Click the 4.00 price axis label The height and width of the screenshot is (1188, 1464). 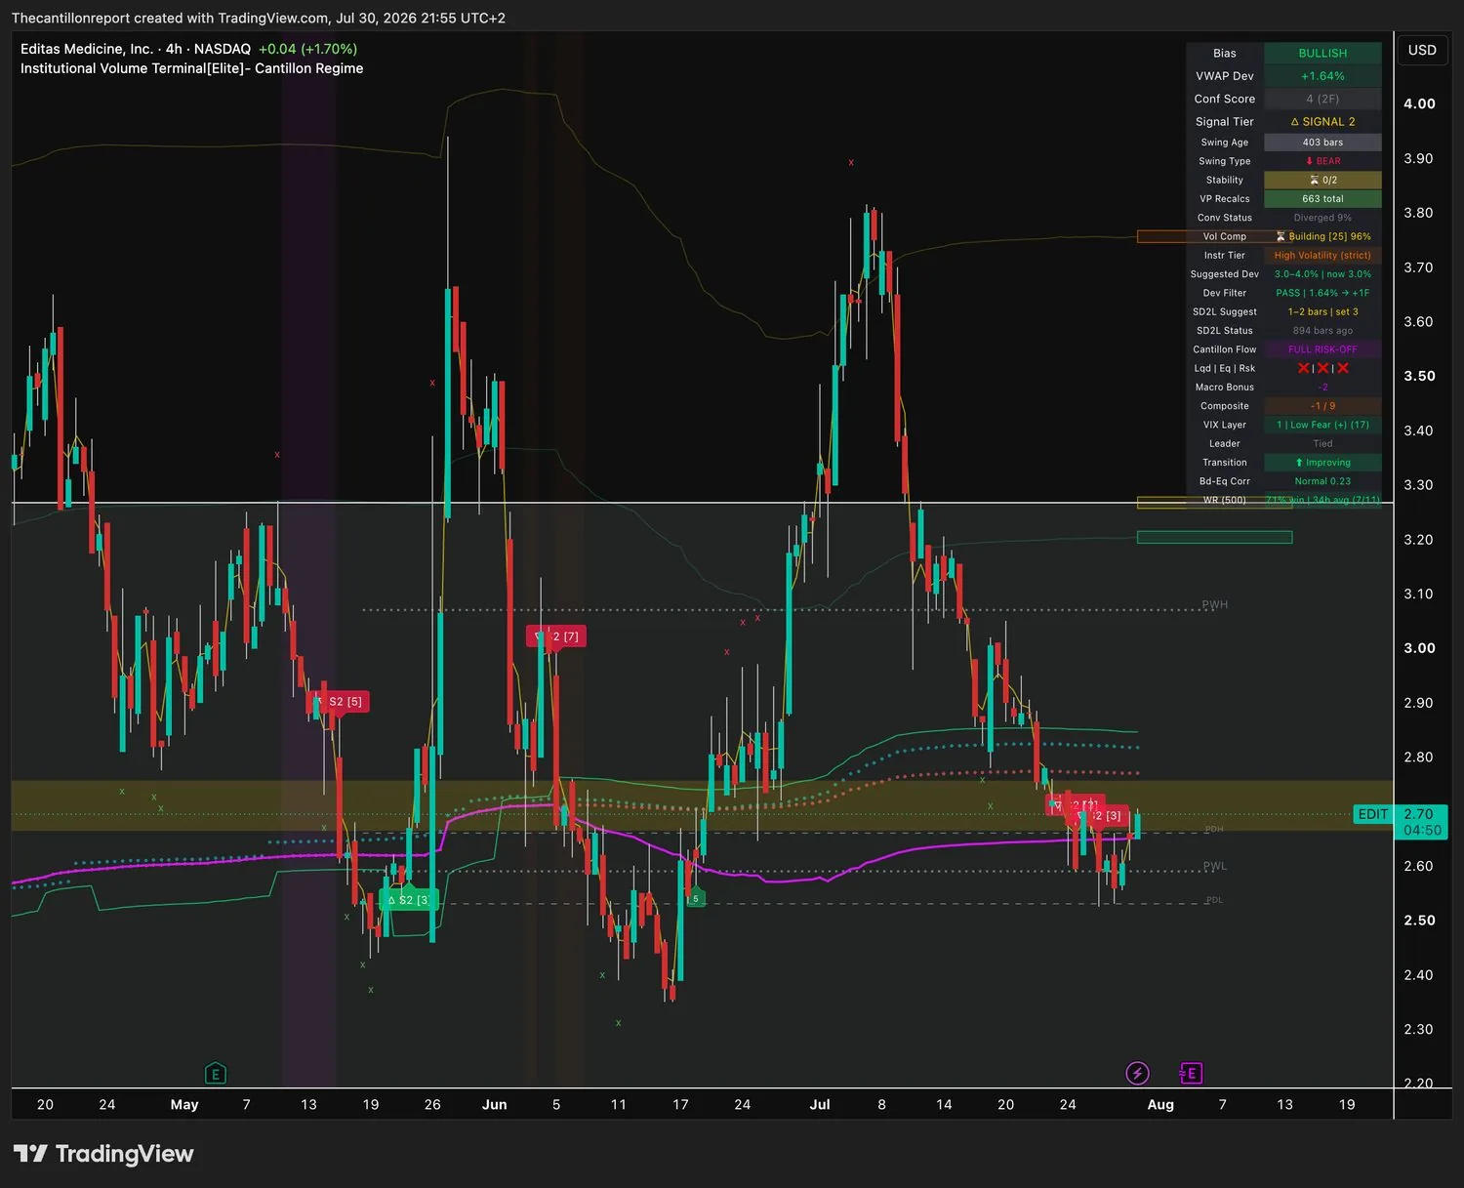coord(1419,103)
